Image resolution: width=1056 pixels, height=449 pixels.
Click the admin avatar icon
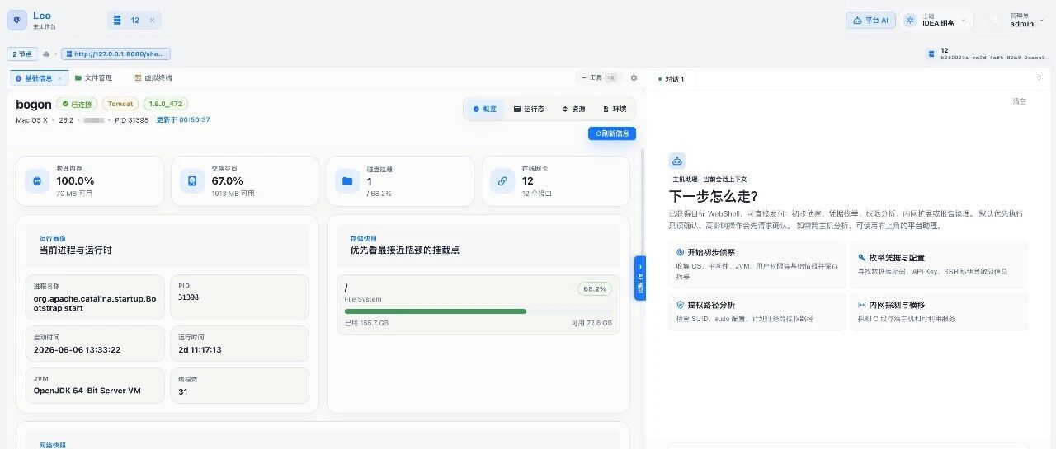[997, 21]
